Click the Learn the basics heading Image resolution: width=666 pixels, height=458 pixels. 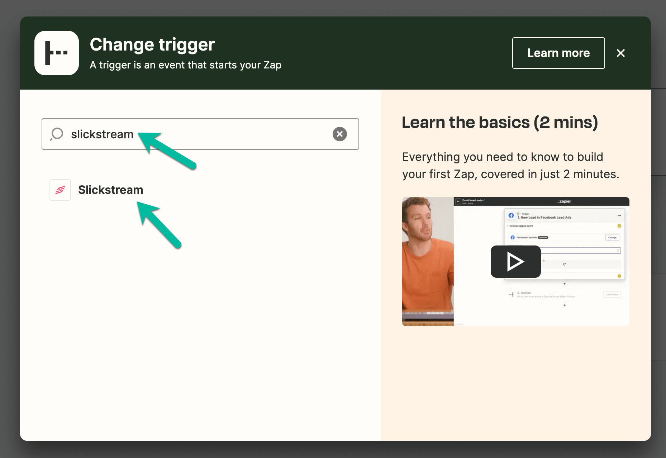(500, 123)
